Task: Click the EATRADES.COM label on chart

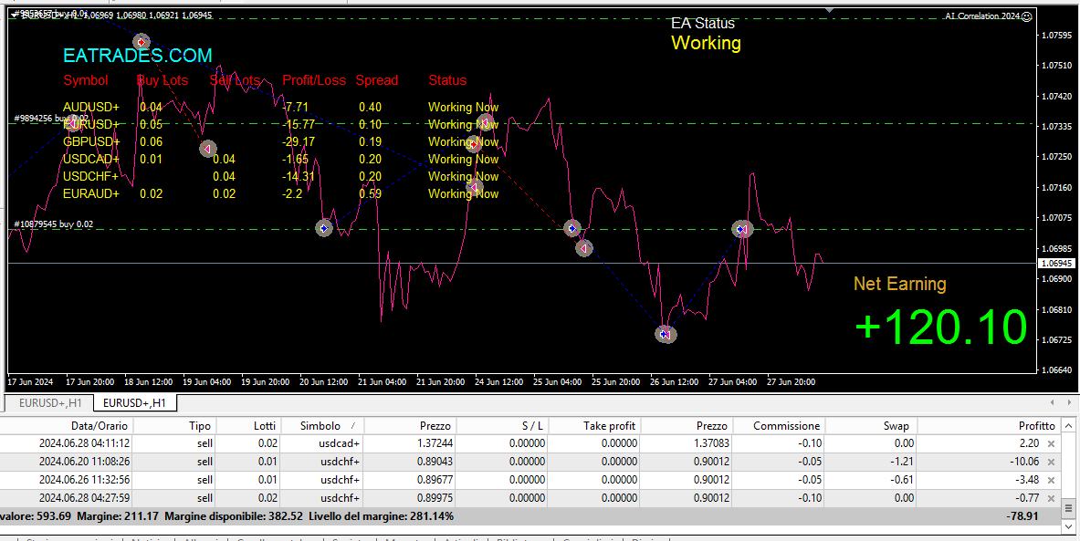Action: (x=138, y=56)
